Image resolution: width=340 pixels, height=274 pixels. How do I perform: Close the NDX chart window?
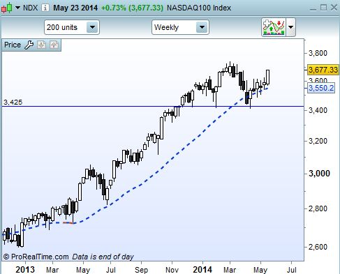[x=334, y=8]
